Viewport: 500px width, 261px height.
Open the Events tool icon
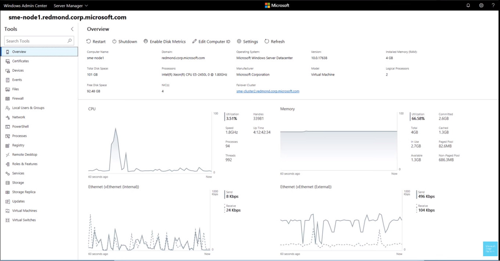(x=8, y=80)
